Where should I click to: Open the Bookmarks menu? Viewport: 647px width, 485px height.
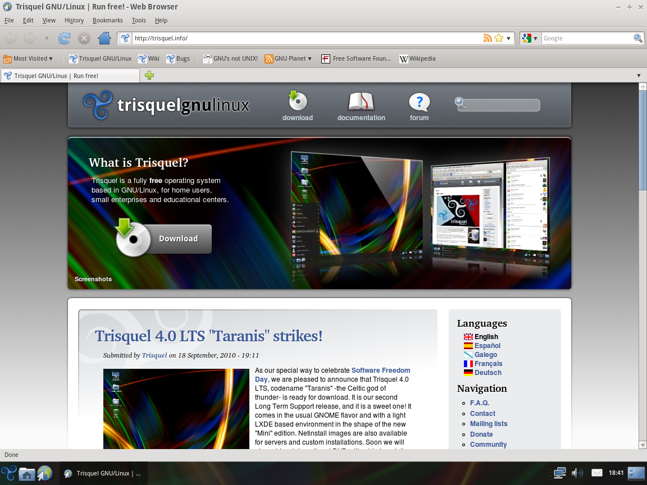tap(108, 20)
